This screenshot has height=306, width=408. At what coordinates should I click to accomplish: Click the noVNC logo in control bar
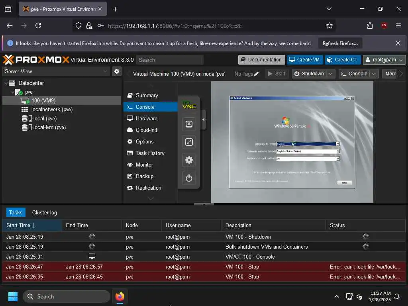[x=189, y=105]
